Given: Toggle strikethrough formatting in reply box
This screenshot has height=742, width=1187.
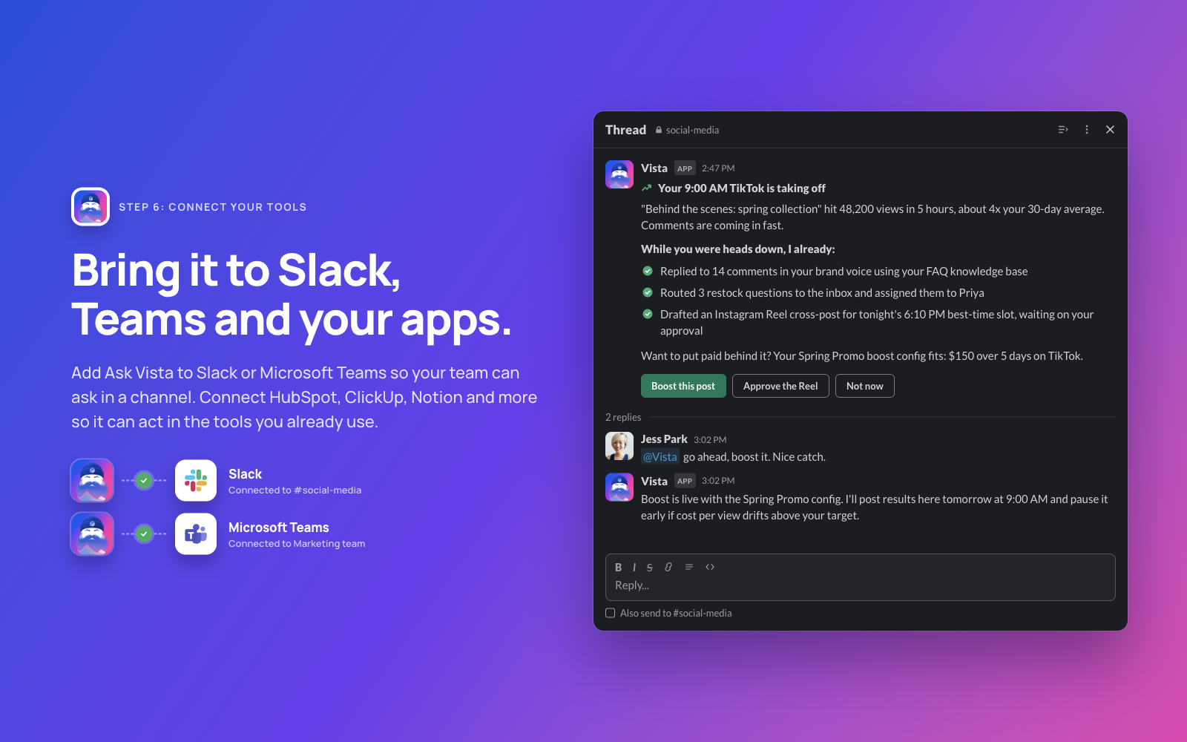Looking at the screenshot, I should point(650,567).
